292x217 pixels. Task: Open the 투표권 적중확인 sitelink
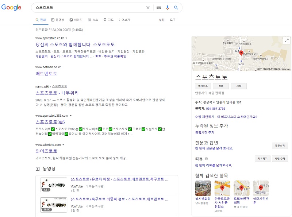tap(115, 56)
